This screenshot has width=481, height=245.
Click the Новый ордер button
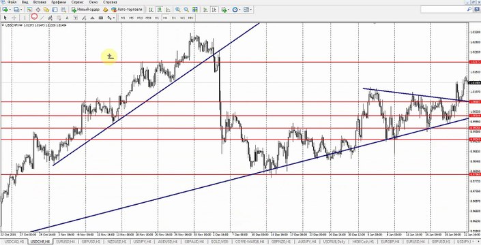85,10
